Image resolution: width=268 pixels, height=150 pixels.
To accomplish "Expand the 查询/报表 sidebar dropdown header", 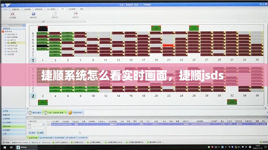I will pos(13,29).
